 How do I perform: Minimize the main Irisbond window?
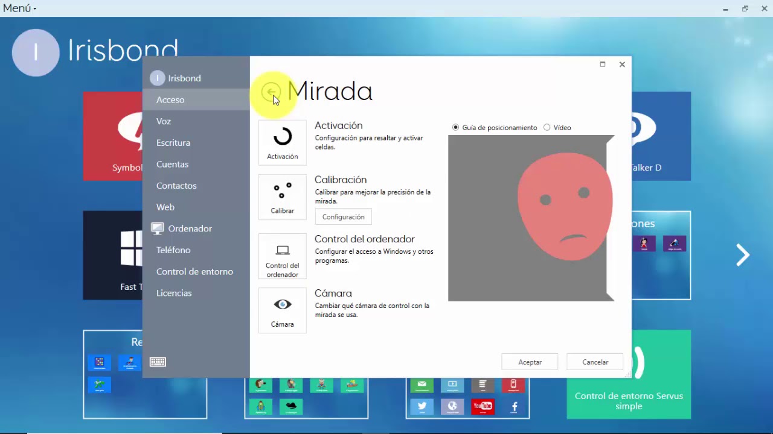(725, 8)
